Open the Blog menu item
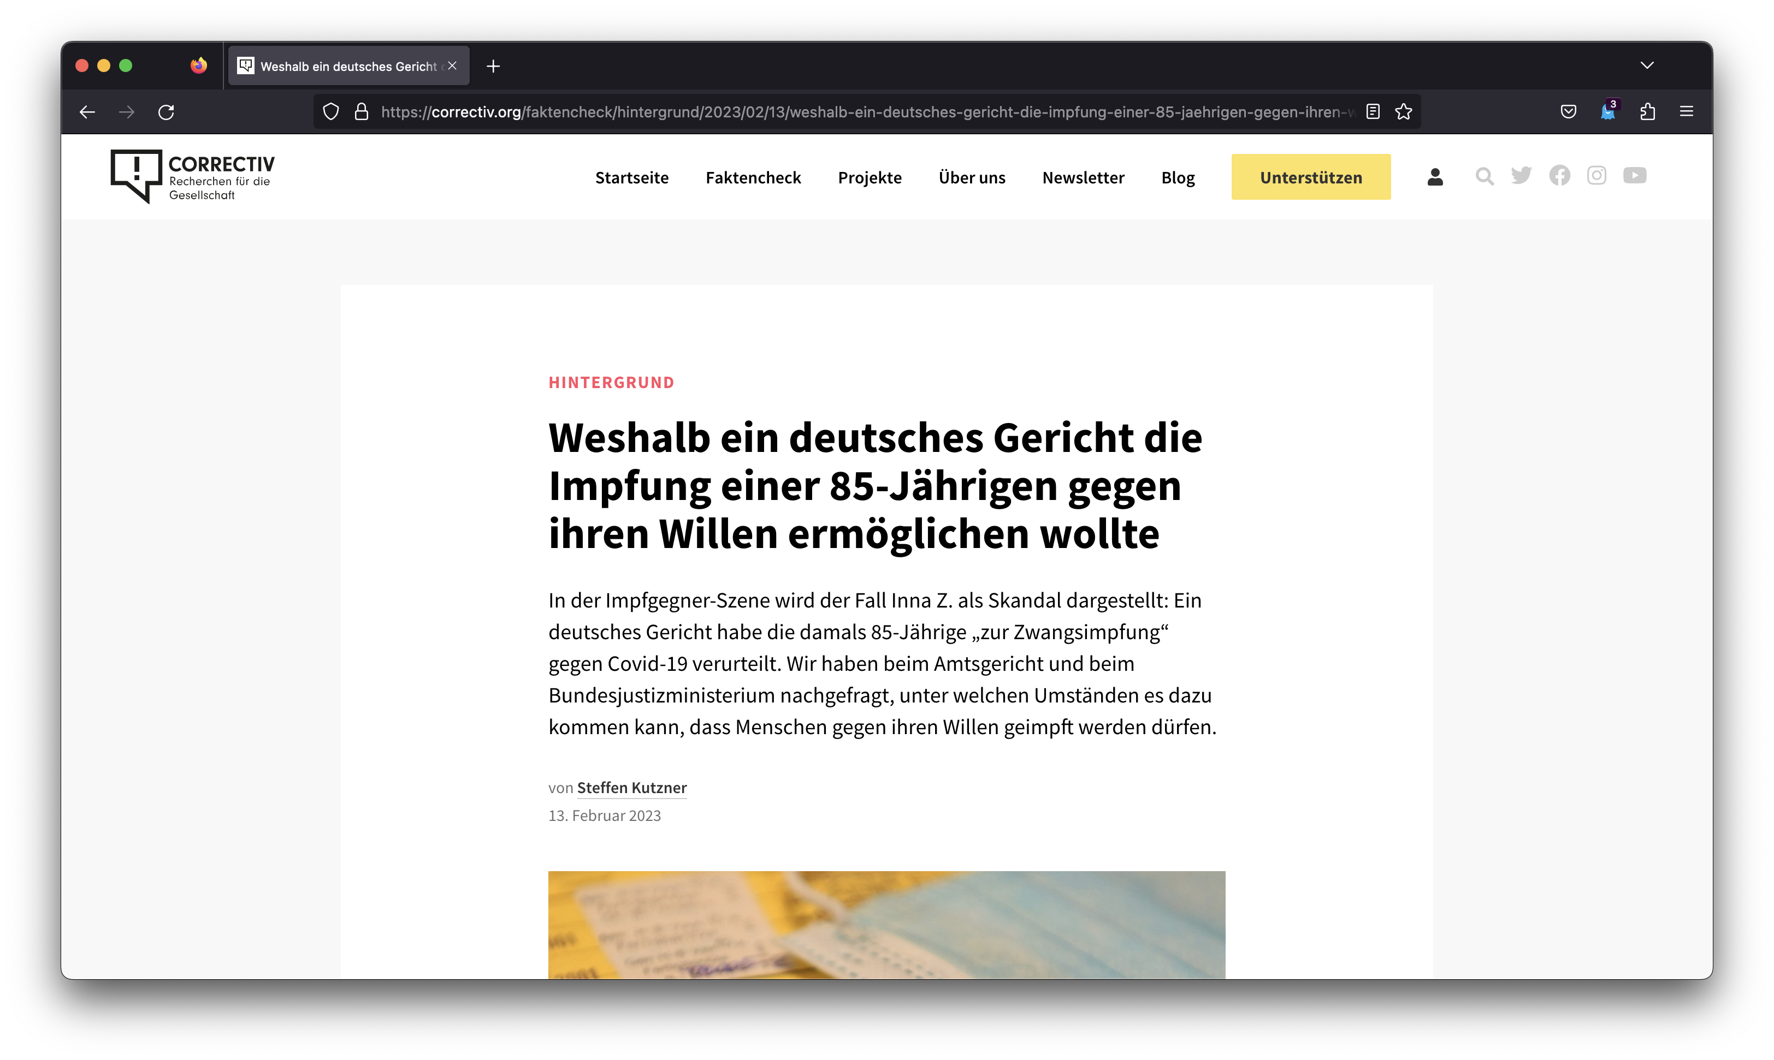This screenshot has height=1060, width=1774. (x=1178, y=177)
